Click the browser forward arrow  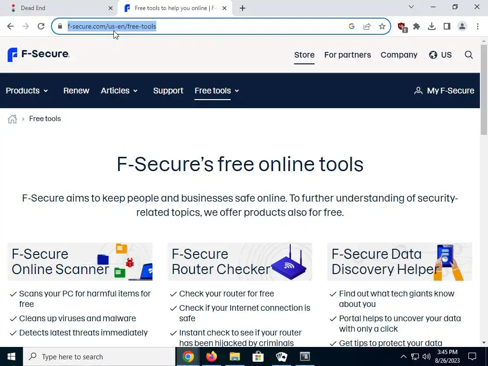pyautogui.click(x=26, y=26)
